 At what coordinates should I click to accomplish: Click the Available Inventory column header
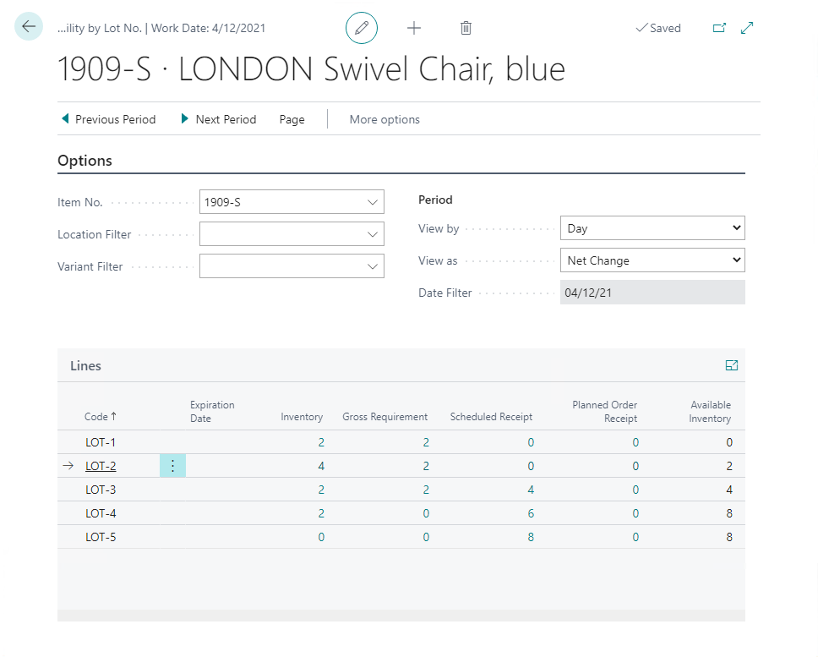(x=710, y=411)
